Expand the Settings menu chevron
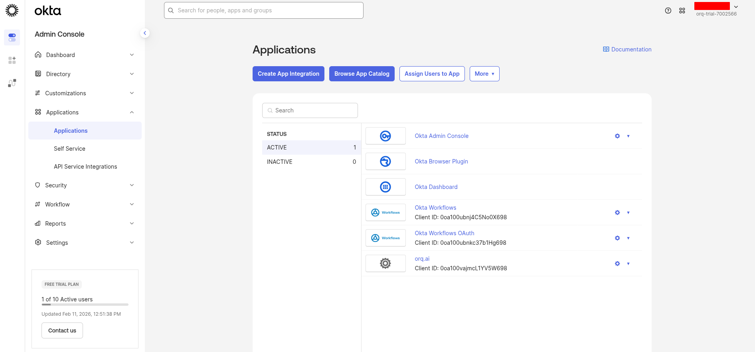 coord(132,242)
